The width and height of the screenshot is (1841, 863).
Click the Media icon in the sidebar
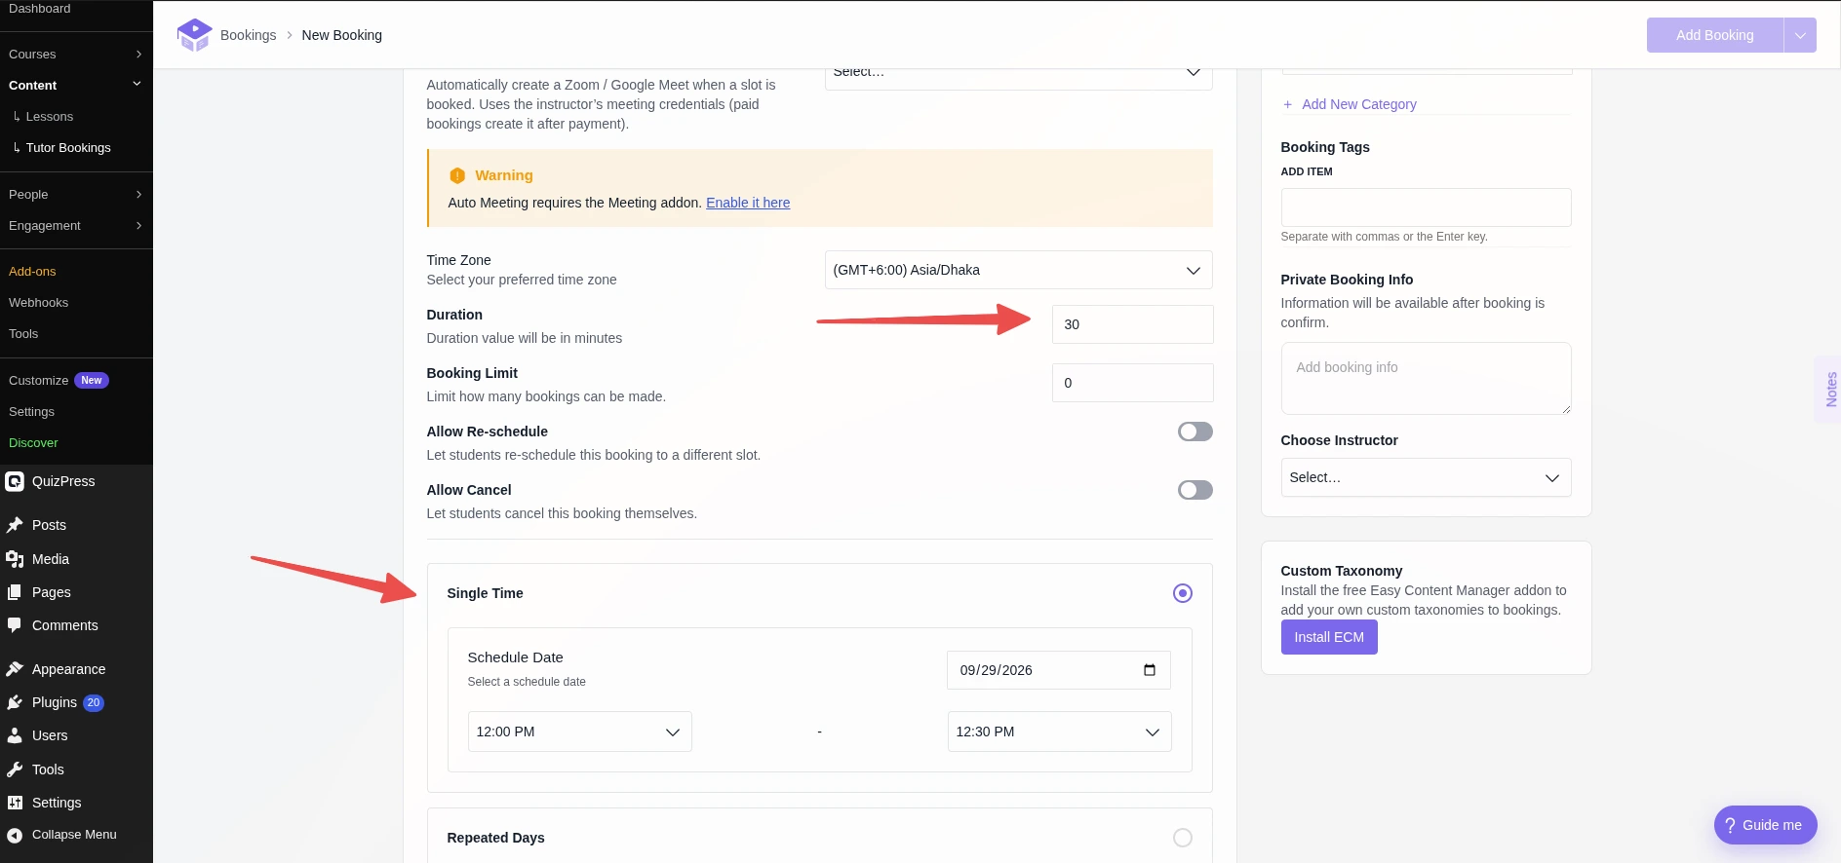coord(15,559)
